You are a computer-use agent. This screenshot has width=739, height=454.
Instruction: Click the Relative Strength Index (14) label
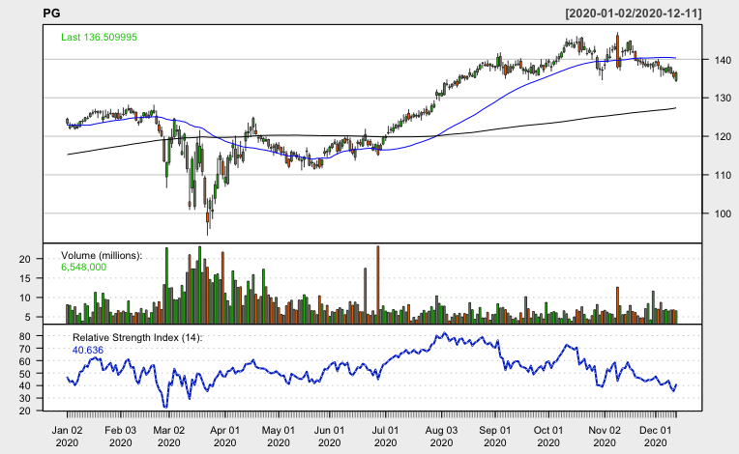tap(137, 338)
